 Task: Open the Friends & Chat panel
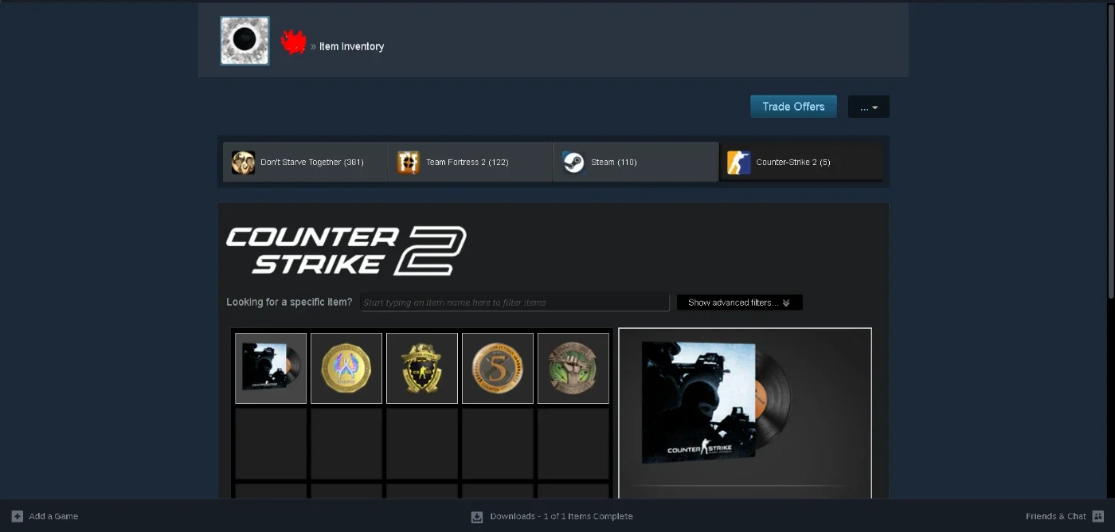click(1056, 516)
